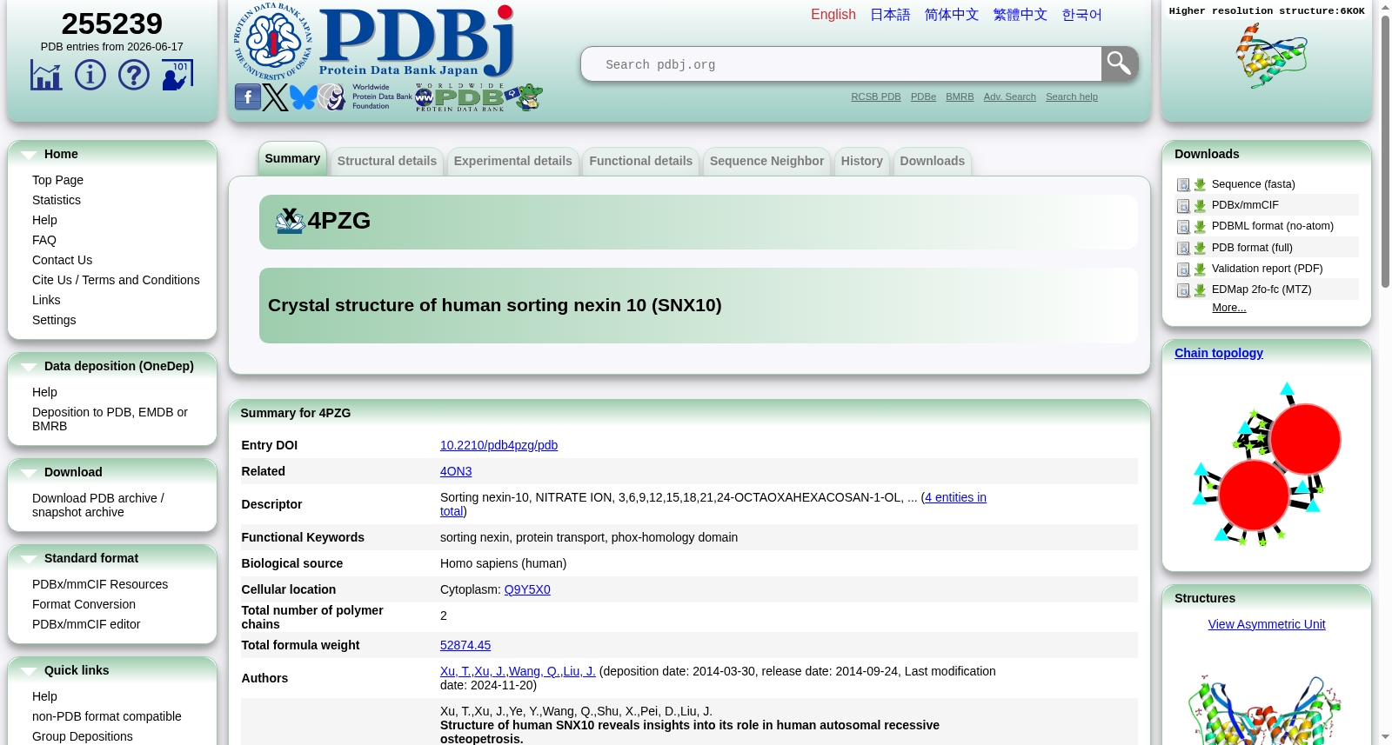The width and height of the screenshot is (1392, 745).
Task: Open the Entry DOI 10.2210/pdb4pzg/pdb link
Action: coord(499,445)
